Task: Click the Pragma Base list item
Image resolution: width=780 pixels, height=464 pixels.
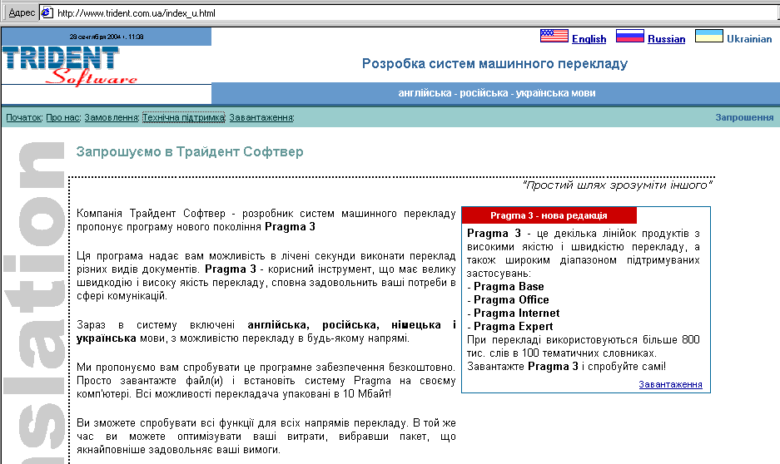Action: (509, 287)
